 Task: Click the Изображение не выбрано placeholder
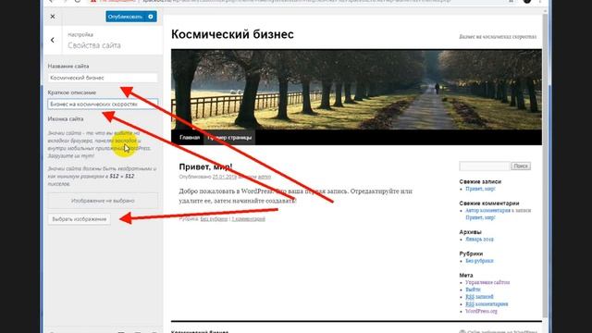tap(103, 201)
